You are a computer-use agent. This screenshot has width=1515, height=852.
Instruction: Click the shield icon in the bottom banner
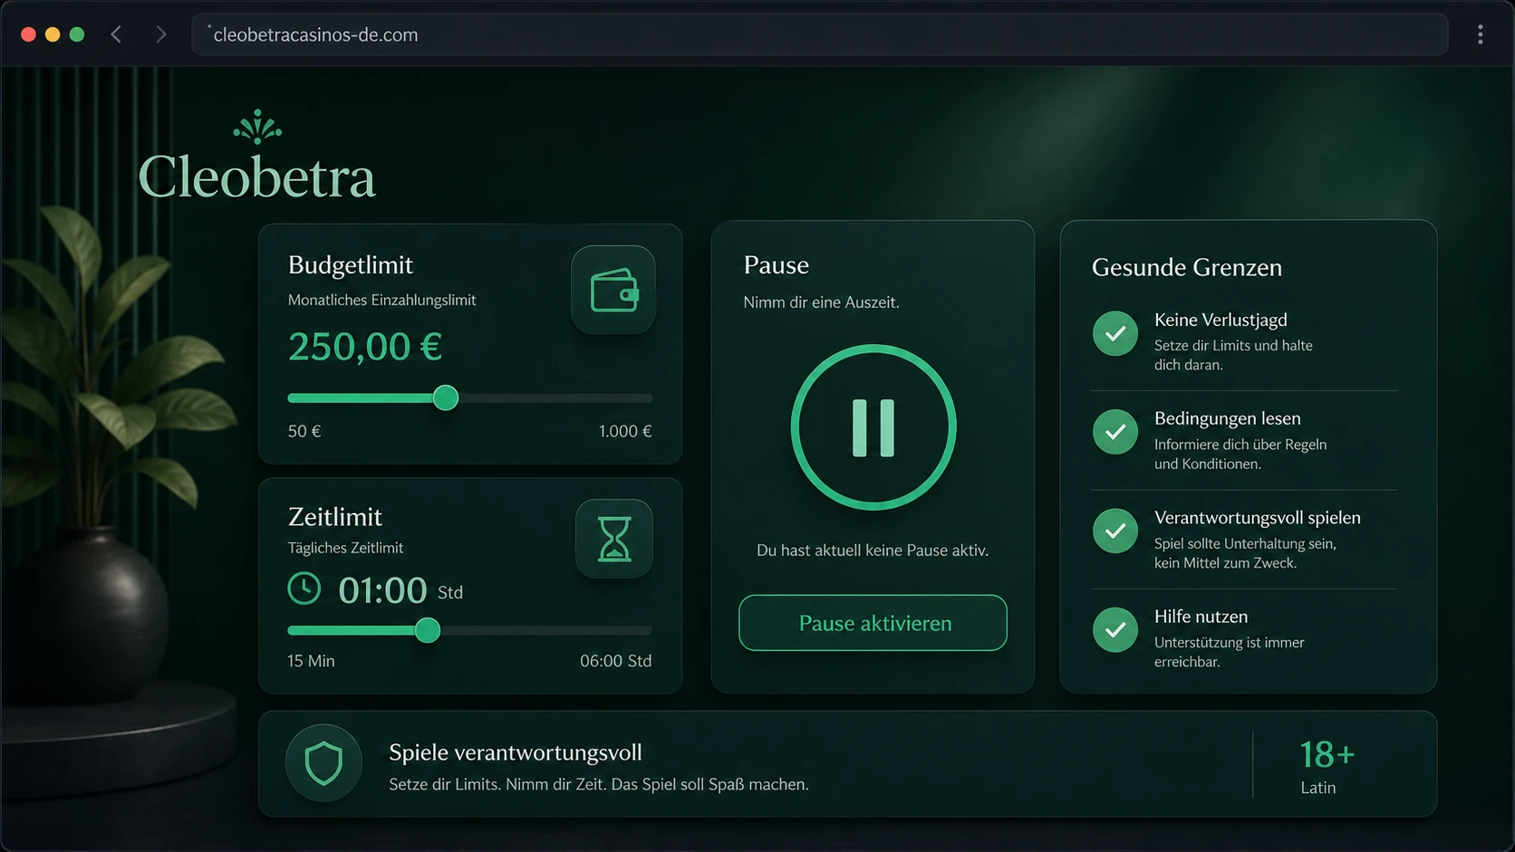coord(323,763)
